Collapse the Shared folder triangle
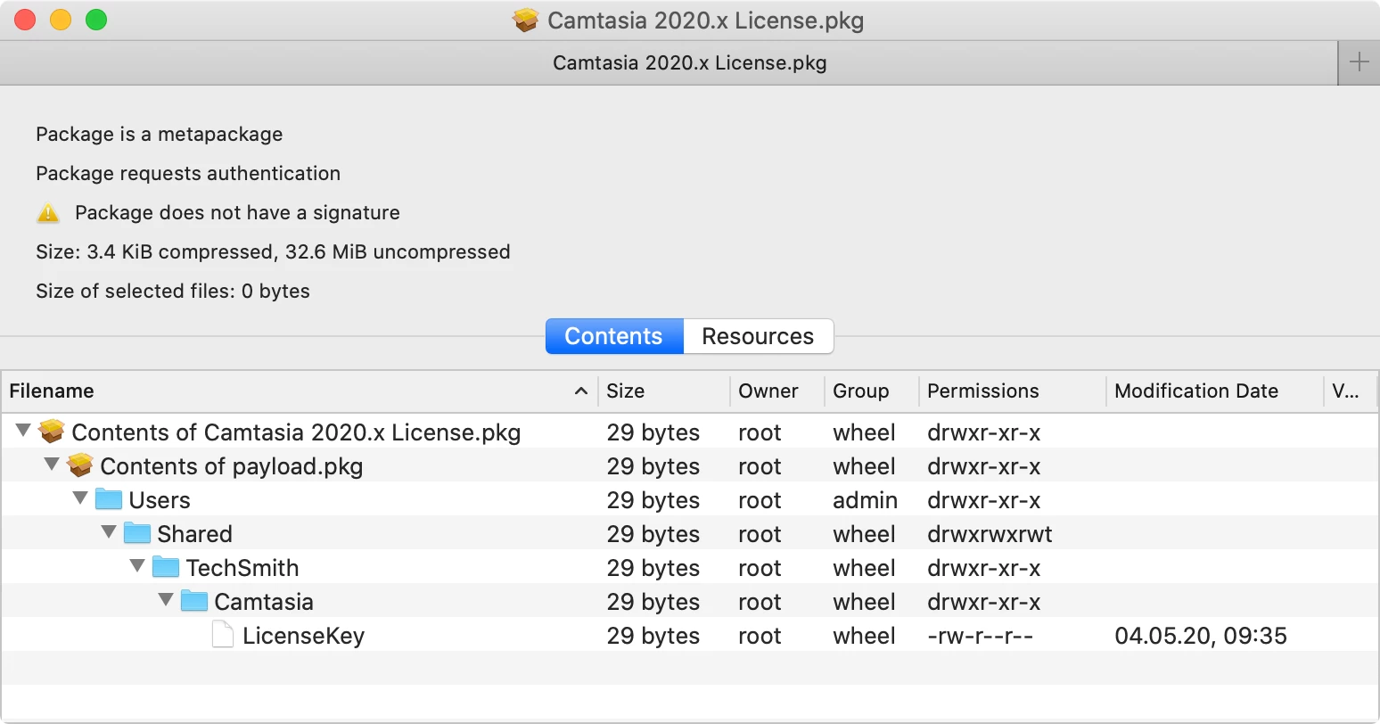Image resolution: width=1380 pixels, height=724 pixels. point(109,532)
